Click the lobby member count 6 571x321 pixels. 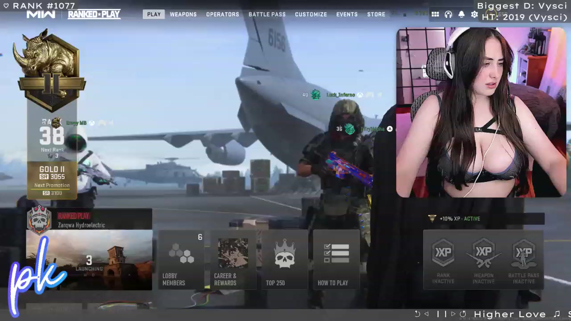(200, 237)
